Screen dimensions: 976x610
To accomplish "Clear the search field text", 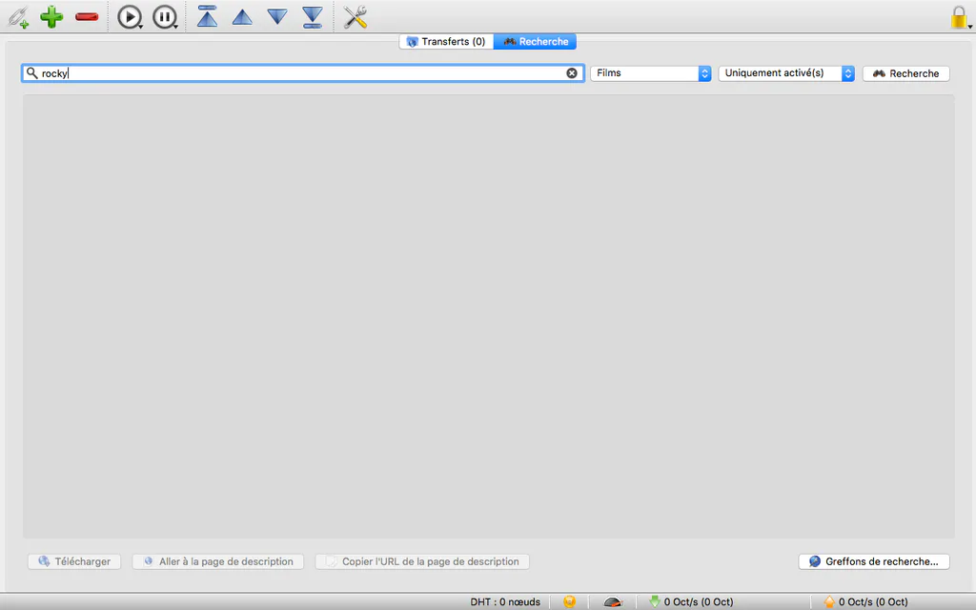I will coord(572,73).
